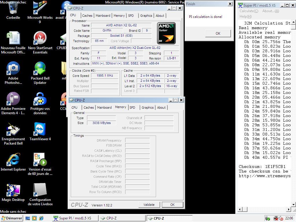Launch Packard Bell Updator shortcut
296x222 pixels.
coord(40,73)
